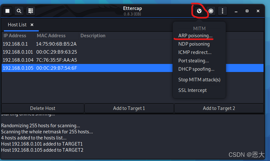270x161 pixels.
Task: Click the scan for hosts magnifier icon
Action: coord(19,11)
